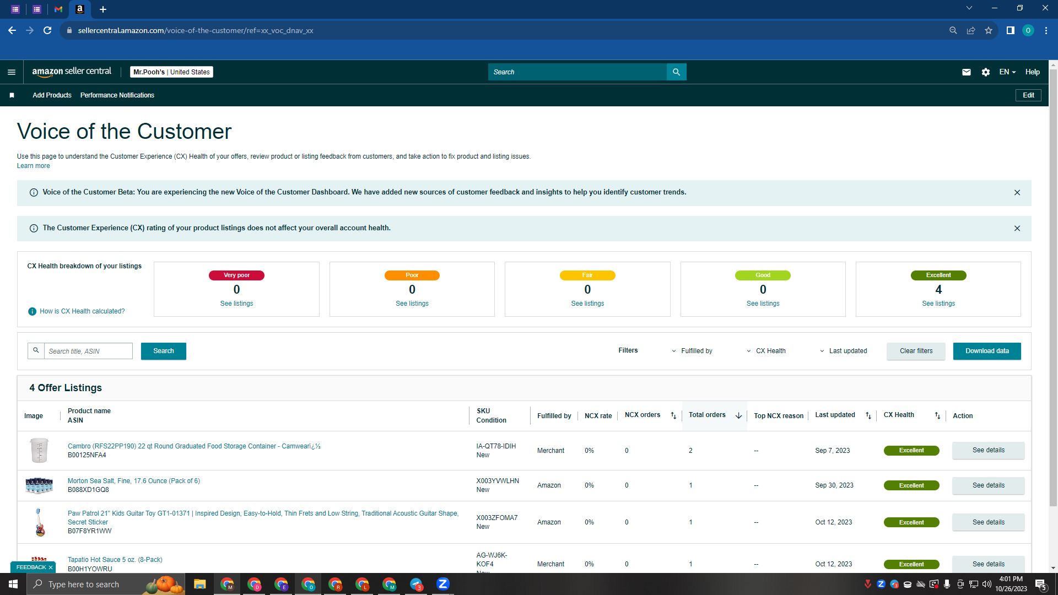Click the top Seller Central search field
Image resolution: width=1058 pixels, height=595 pixels.
577,72
